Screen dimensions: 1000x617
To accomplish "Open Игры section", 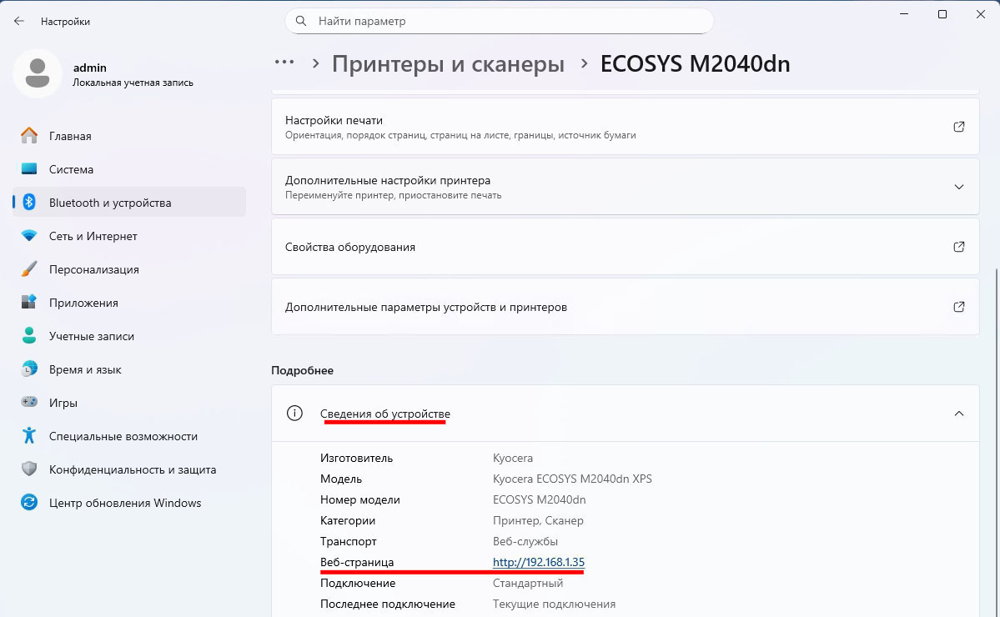I will tap(128, 402).
